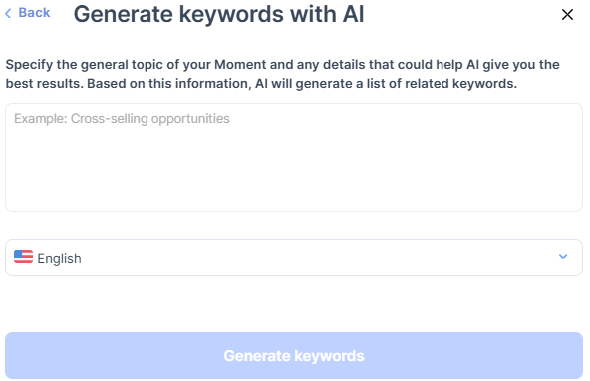Click the "Generate keywords with AI" heading
The width and height of the screenshot is (590, 381).
pyautogui.click(x=218, y=14)
